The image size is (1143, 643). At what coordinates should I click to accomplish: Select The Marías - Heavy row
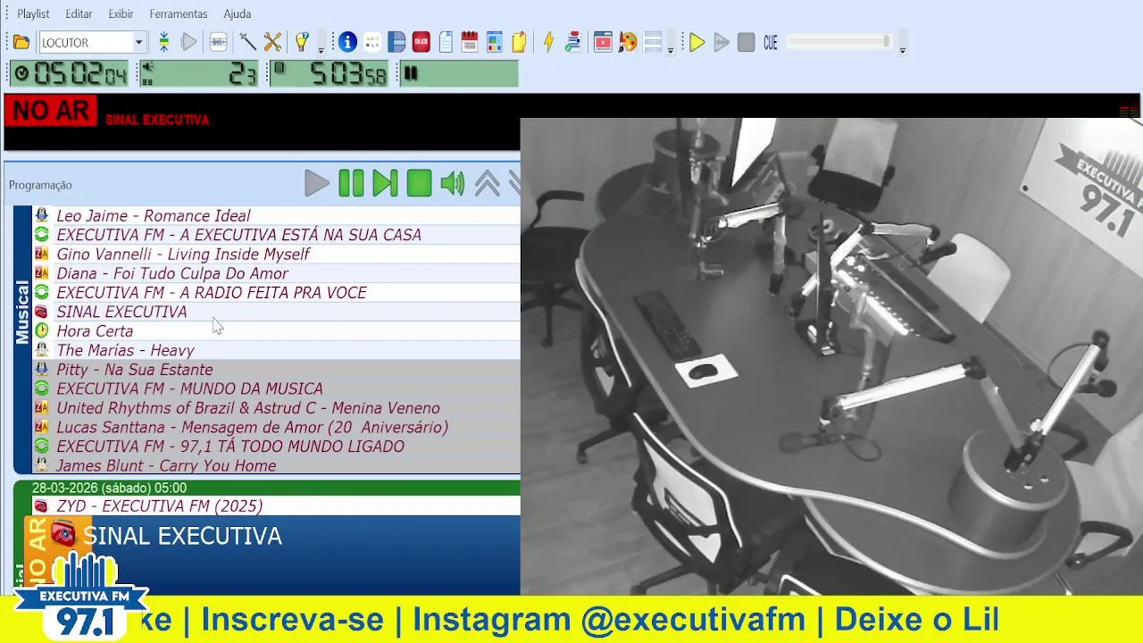coord(276,350)
